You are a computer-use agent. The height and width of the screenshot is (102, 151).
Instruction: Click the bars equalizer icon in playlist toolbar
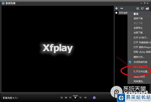147,9
